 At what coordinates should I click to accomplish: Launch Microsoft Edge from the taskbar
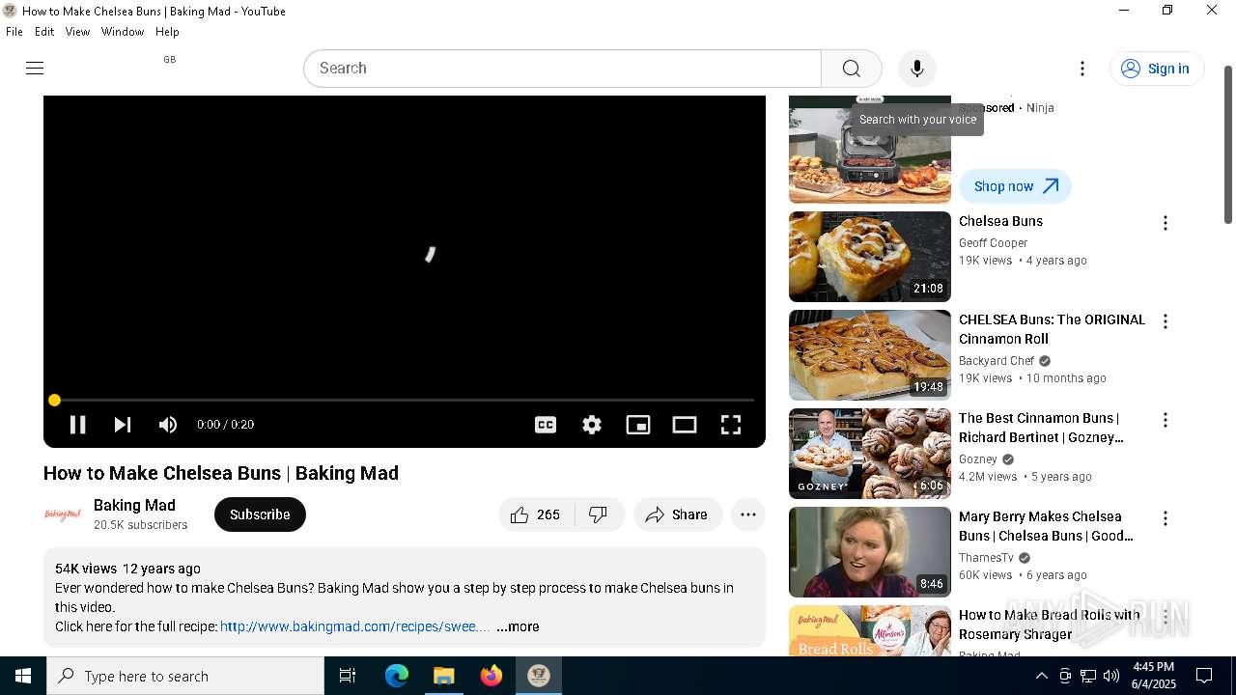397,676
